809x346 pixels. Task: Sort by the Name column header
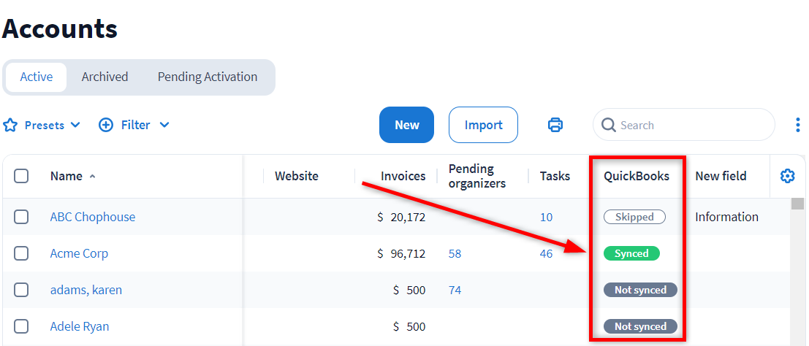67,176
